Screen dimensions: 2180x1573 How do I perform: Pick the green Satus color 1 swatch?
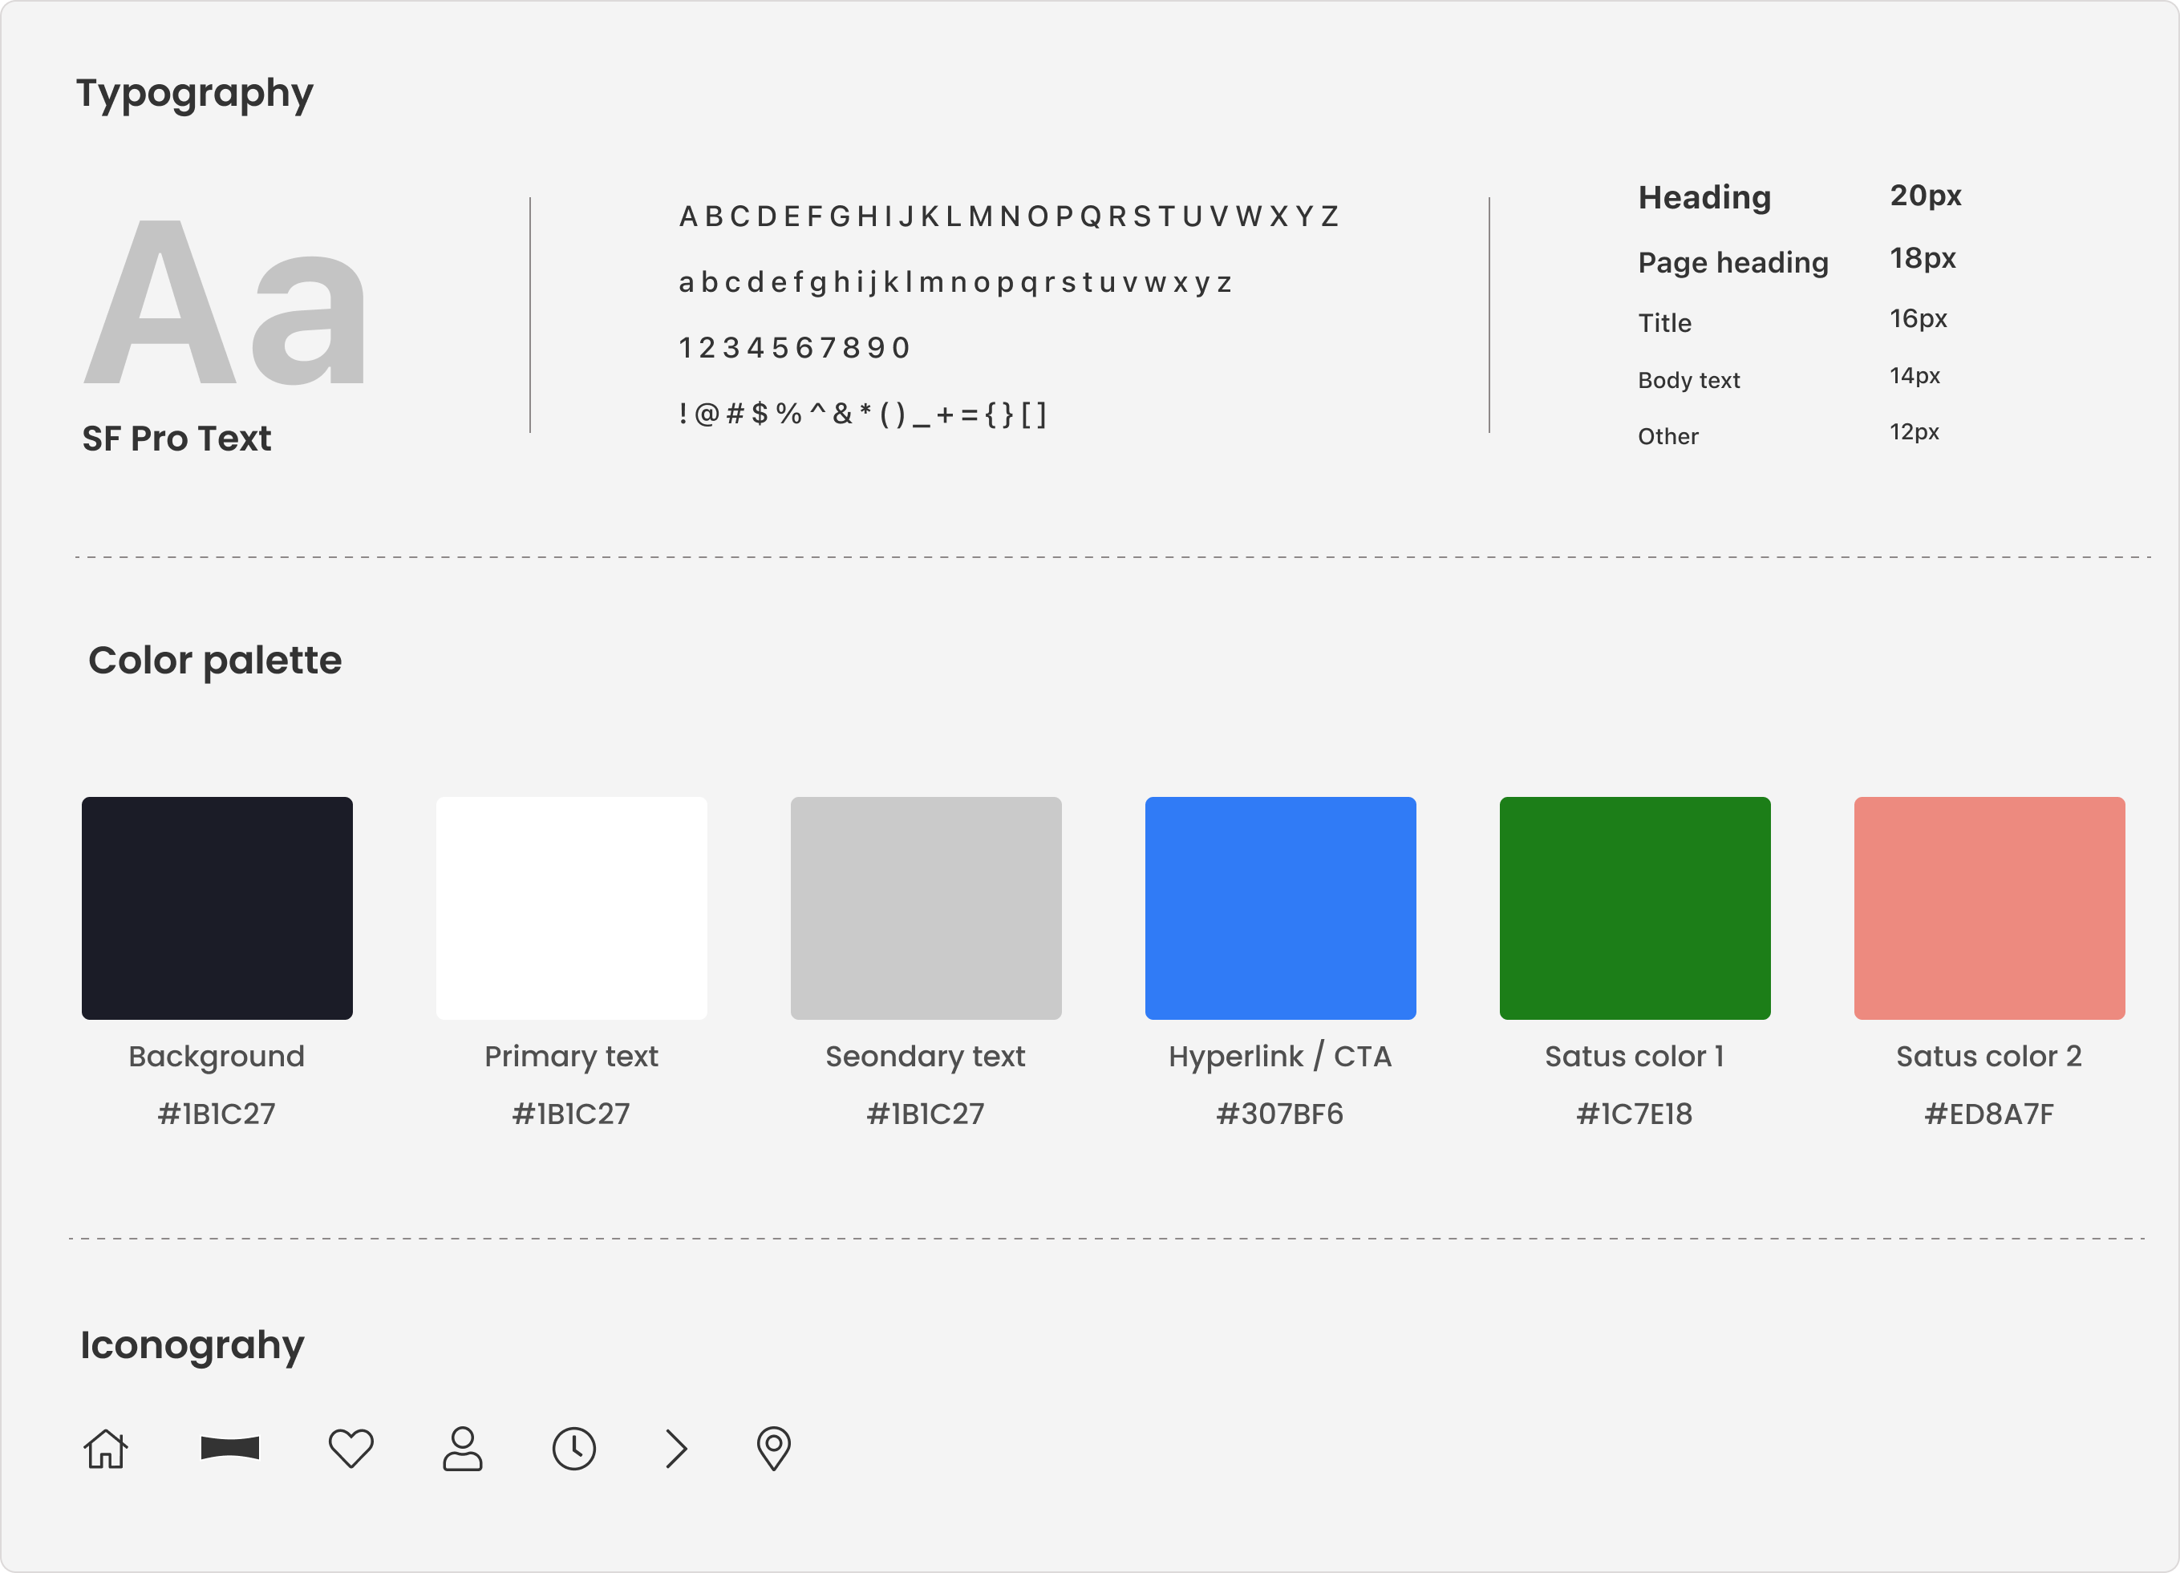(1635, 908)
